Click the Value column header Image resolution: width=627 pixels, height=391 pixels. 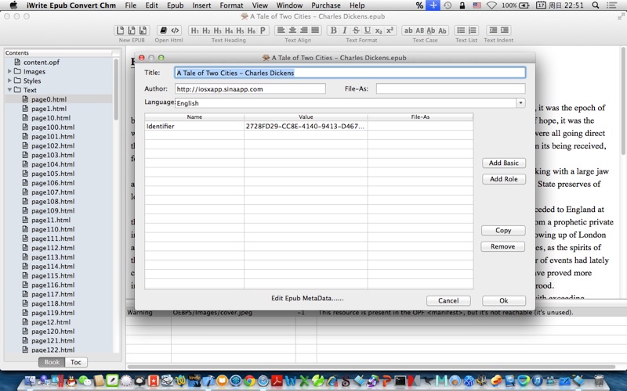click(x=306, y=117)
